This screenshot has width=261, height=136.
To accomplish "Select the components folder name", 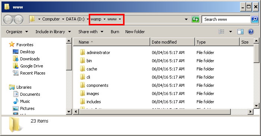I will tap(97, 85).
